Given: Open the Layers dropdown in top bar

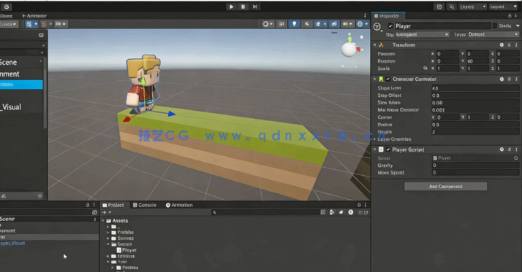Looking at the screenshot, I should (472, 7).
